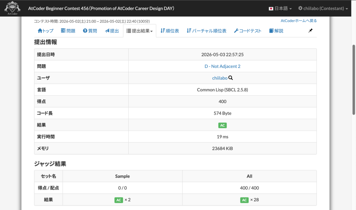Click the gear icon beside chiilabo
This screenshot has width=356, height=210.
pos(300,8)
